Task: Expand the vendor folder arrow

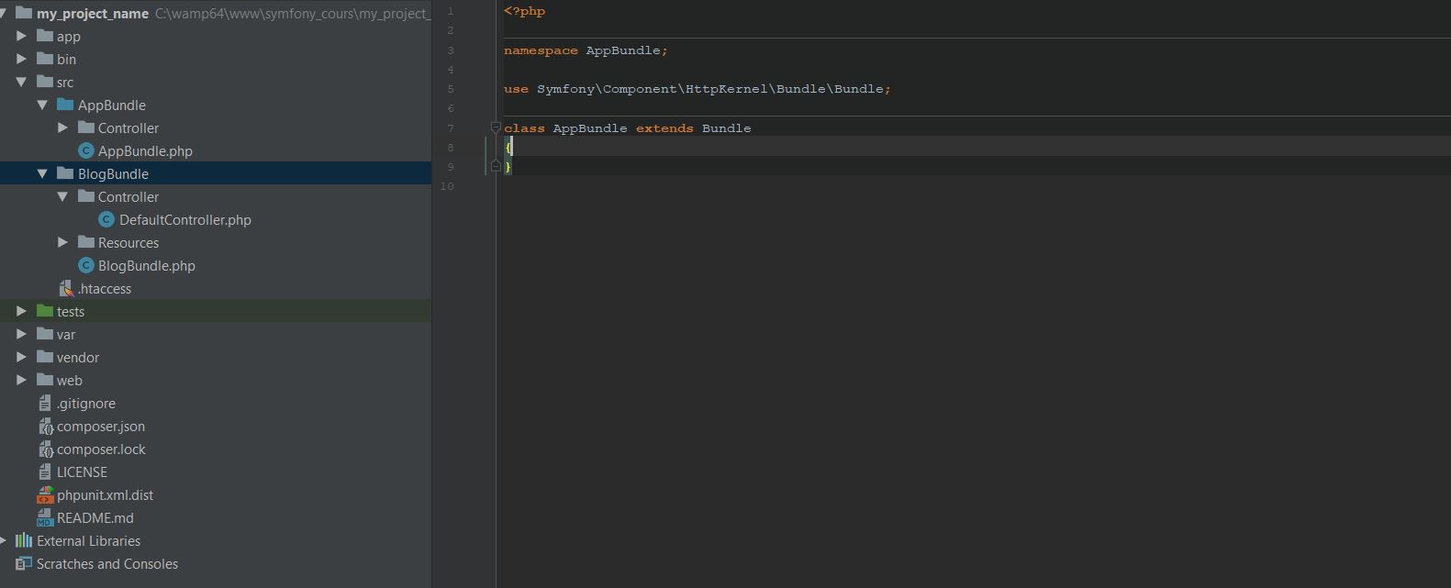Action: 21,357
